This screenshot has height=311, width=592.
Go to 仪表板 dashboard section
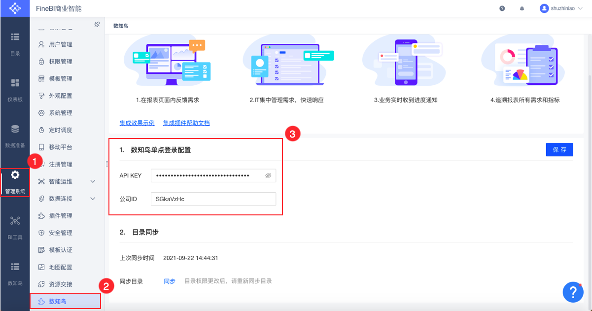coord(15,90)
